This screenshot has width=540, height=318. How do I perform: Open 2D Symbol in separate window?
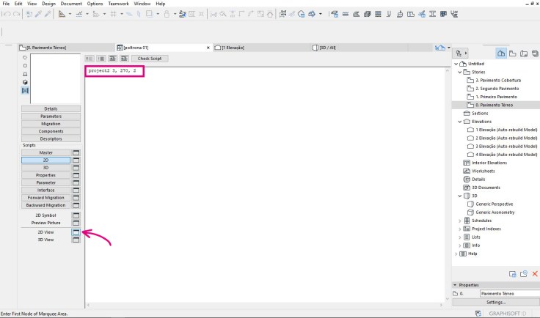click(x=76, y=215)
